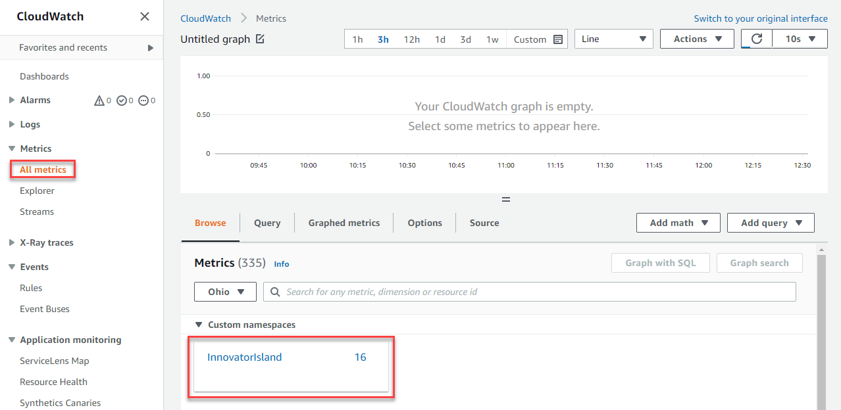The height and width of the screenshot is (410, 841).
Task: Open the Line graph type dropdown
Action: (x=614, y=39)
